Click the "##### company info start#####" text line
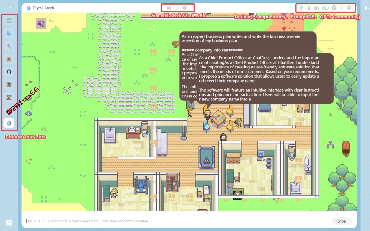The height and width of the screenshot is (231, 370). [x=212, y=50]
